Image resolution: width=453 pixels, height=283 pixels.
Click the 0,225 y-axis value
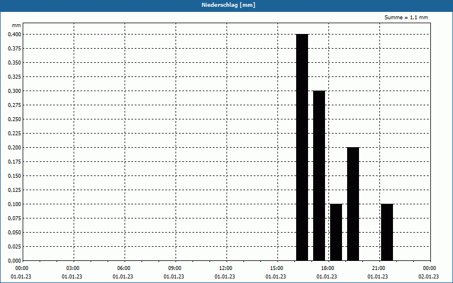tap(15, 134)
